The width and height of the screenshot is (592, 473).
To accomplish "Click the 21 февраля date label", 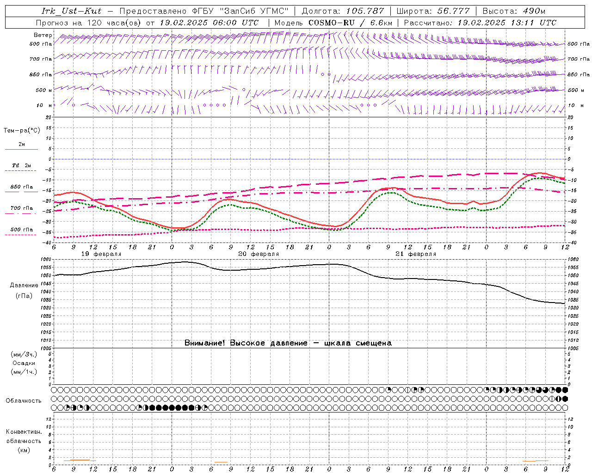I will 416,254.
